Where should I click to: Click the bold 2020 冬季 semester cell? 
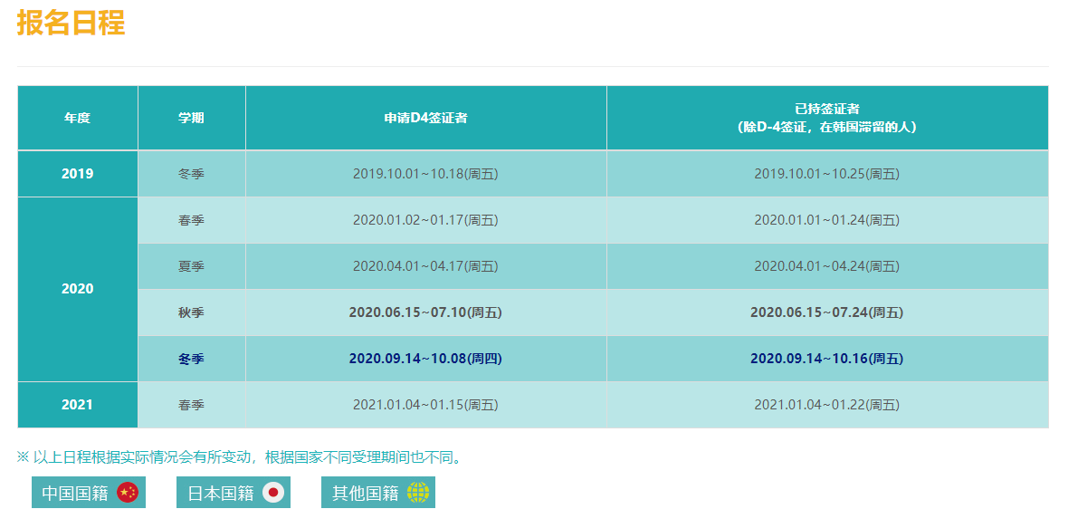click(x=191, y=359)
